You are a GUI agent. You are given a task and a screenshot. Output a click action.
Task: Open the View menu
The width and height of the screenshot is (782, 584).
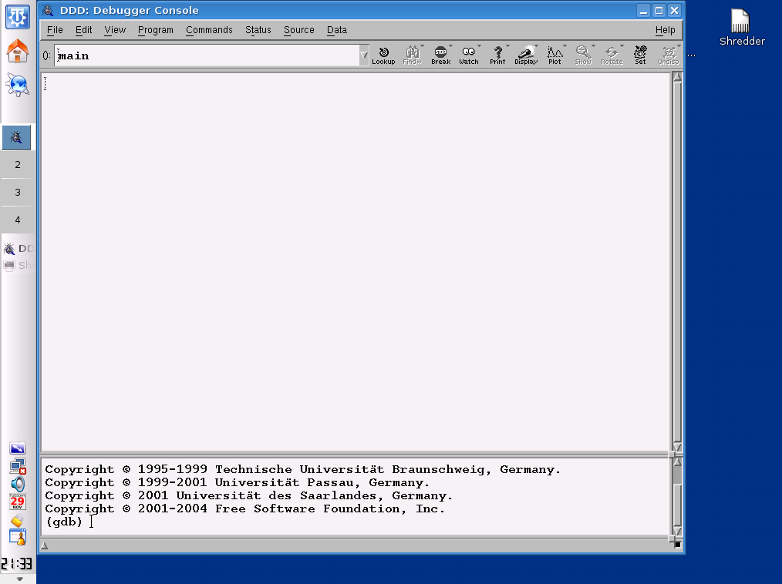pos(115,30)
